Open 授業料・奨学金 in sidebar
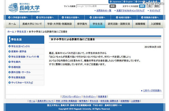Image resolution: width=169 pixels, height=111 pixels. pyautogui.click(x=26, y=52)
